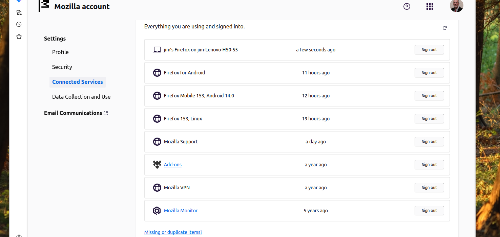Click '19 hours ago' timestamp
The image size is (500, 237).
pyautogui.click(x=316, y=119)
